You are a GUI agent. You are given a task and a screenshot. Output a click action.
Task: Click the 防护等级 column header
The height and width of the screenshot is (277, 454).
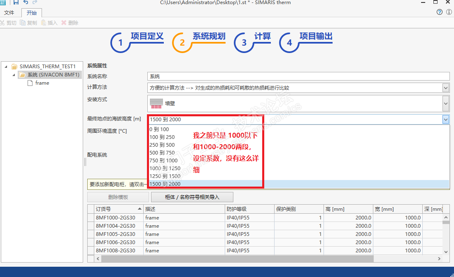pos(249,209)
